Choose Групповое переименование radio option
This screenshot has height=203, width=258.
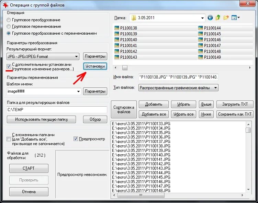pos(9,26)
